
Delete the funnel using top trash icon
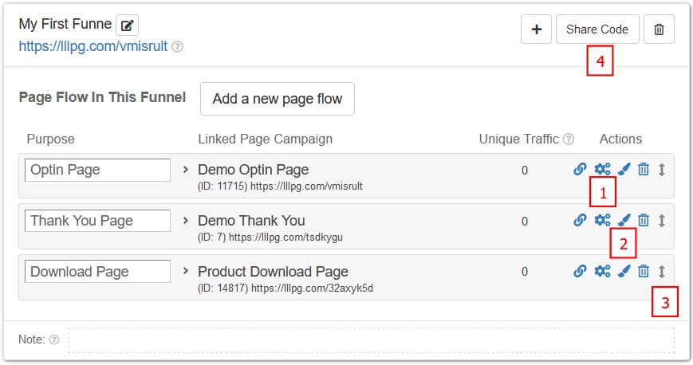pos(659,29)
